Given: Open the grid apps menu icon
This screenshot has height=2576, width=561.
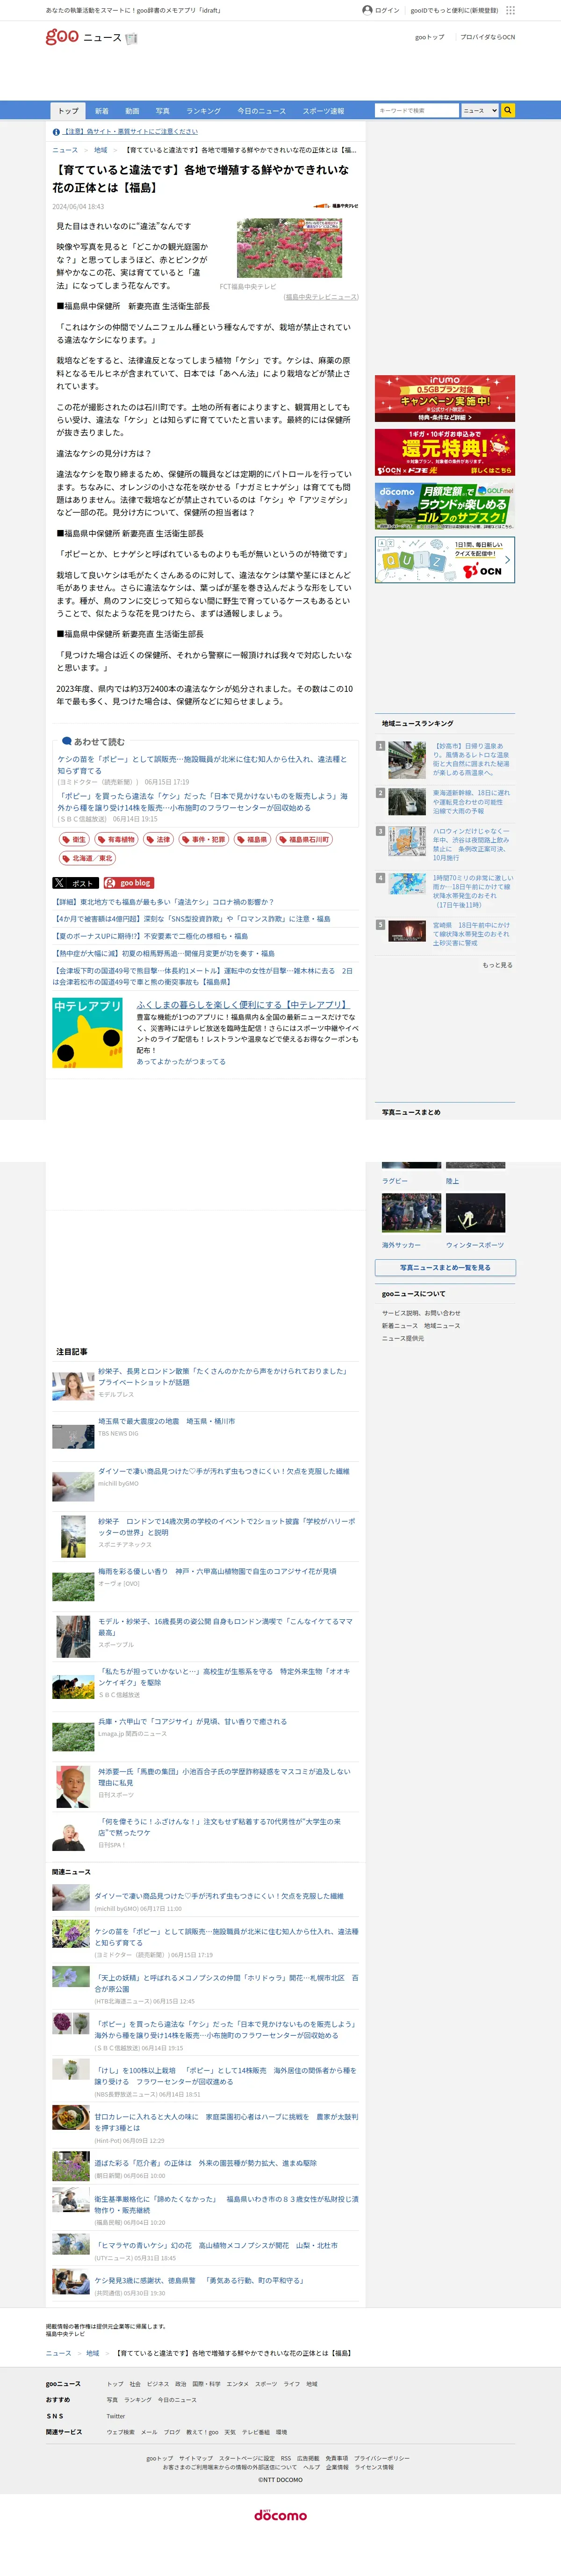Looking at the screenshot, I should (x=510, y=10).
